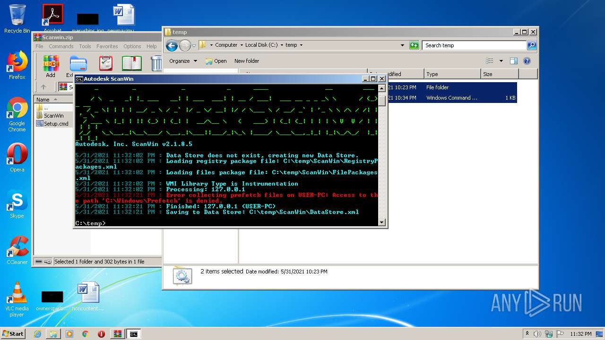Click the volume icon in system tray
Screen dimensions: 605x340
pyautogui.click(x=537, y=334)
